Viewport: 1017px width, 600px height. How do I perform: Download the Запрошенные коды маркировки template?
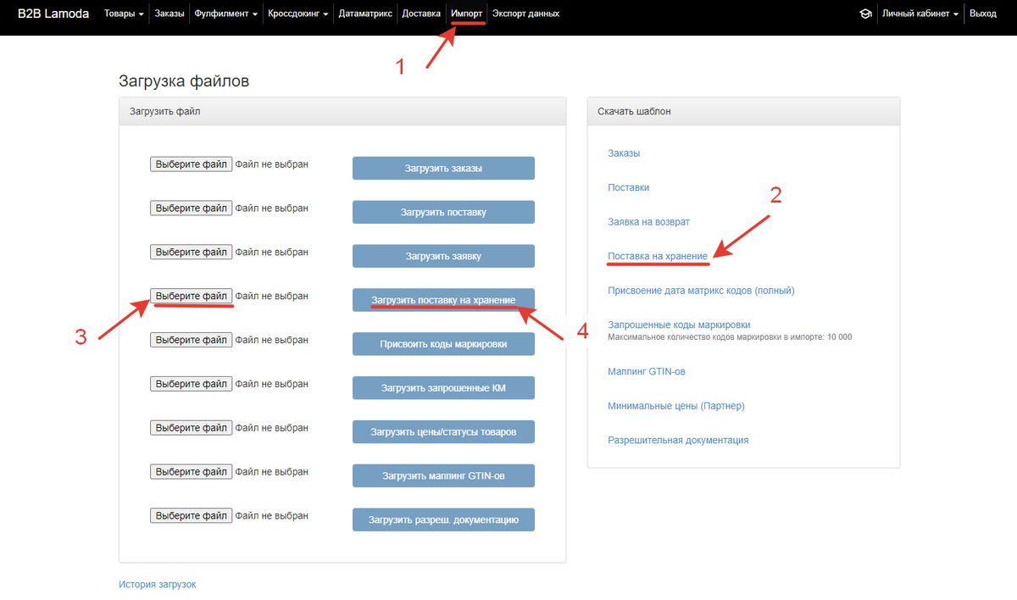pos(679,325)
